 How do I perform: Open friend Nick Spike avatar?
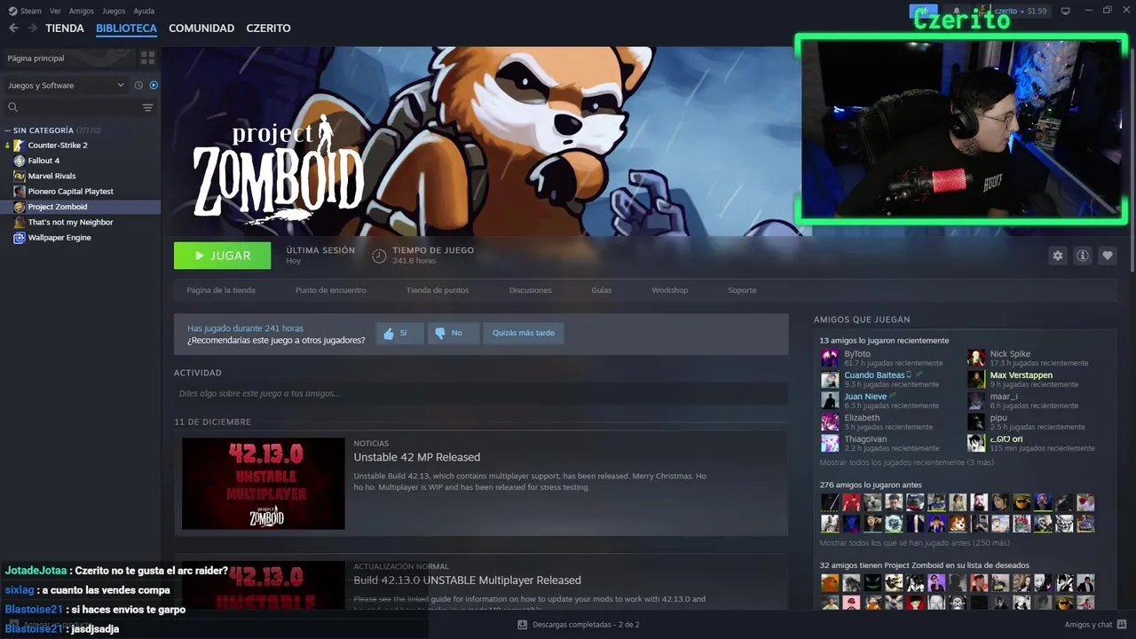(x=976, y=358)
